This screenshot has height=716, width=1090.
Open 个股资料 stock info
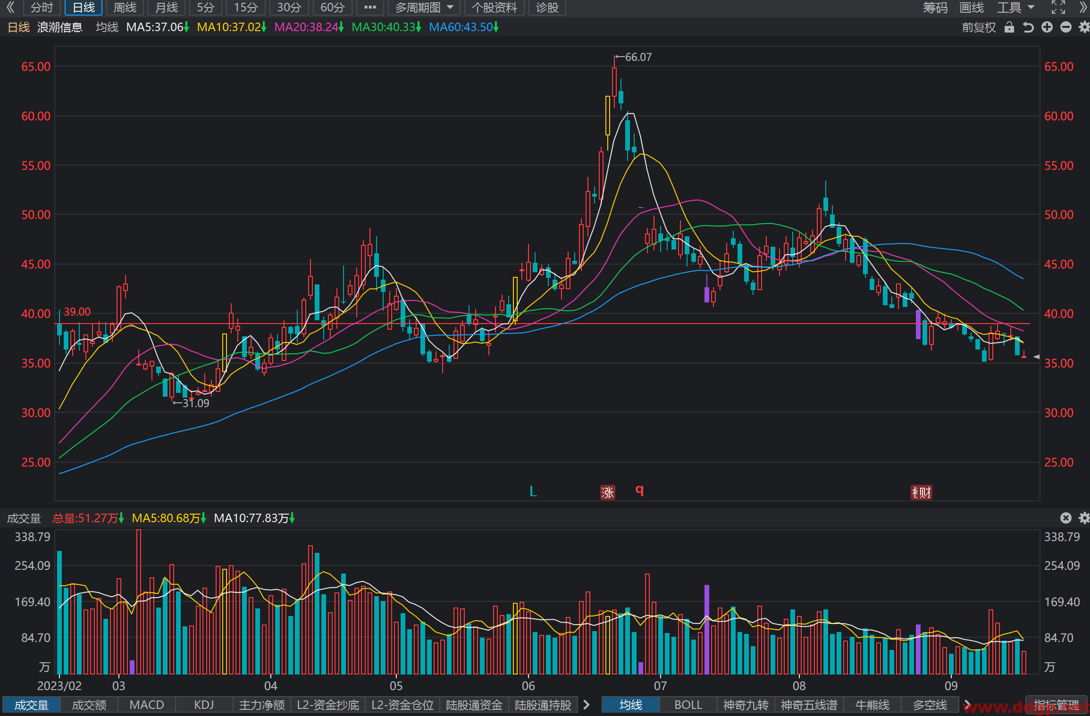coord(495,8)
